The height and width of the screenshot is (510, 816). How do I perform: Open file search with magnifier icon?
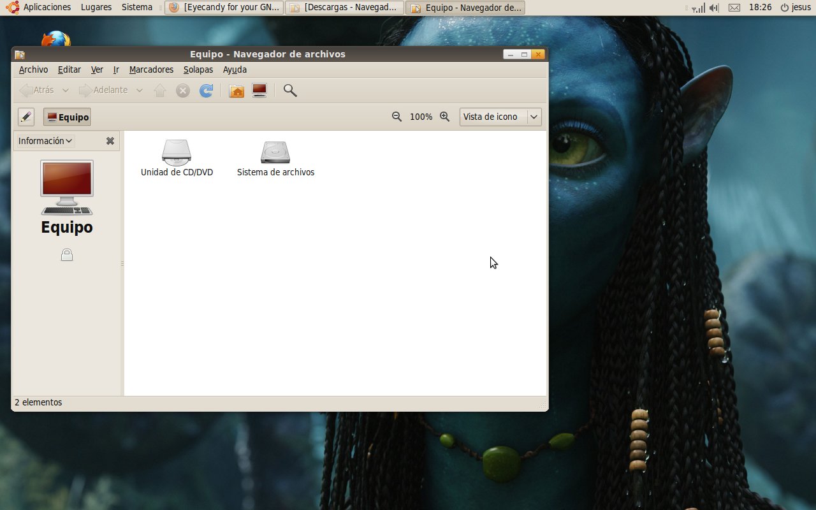click(290, 91)
